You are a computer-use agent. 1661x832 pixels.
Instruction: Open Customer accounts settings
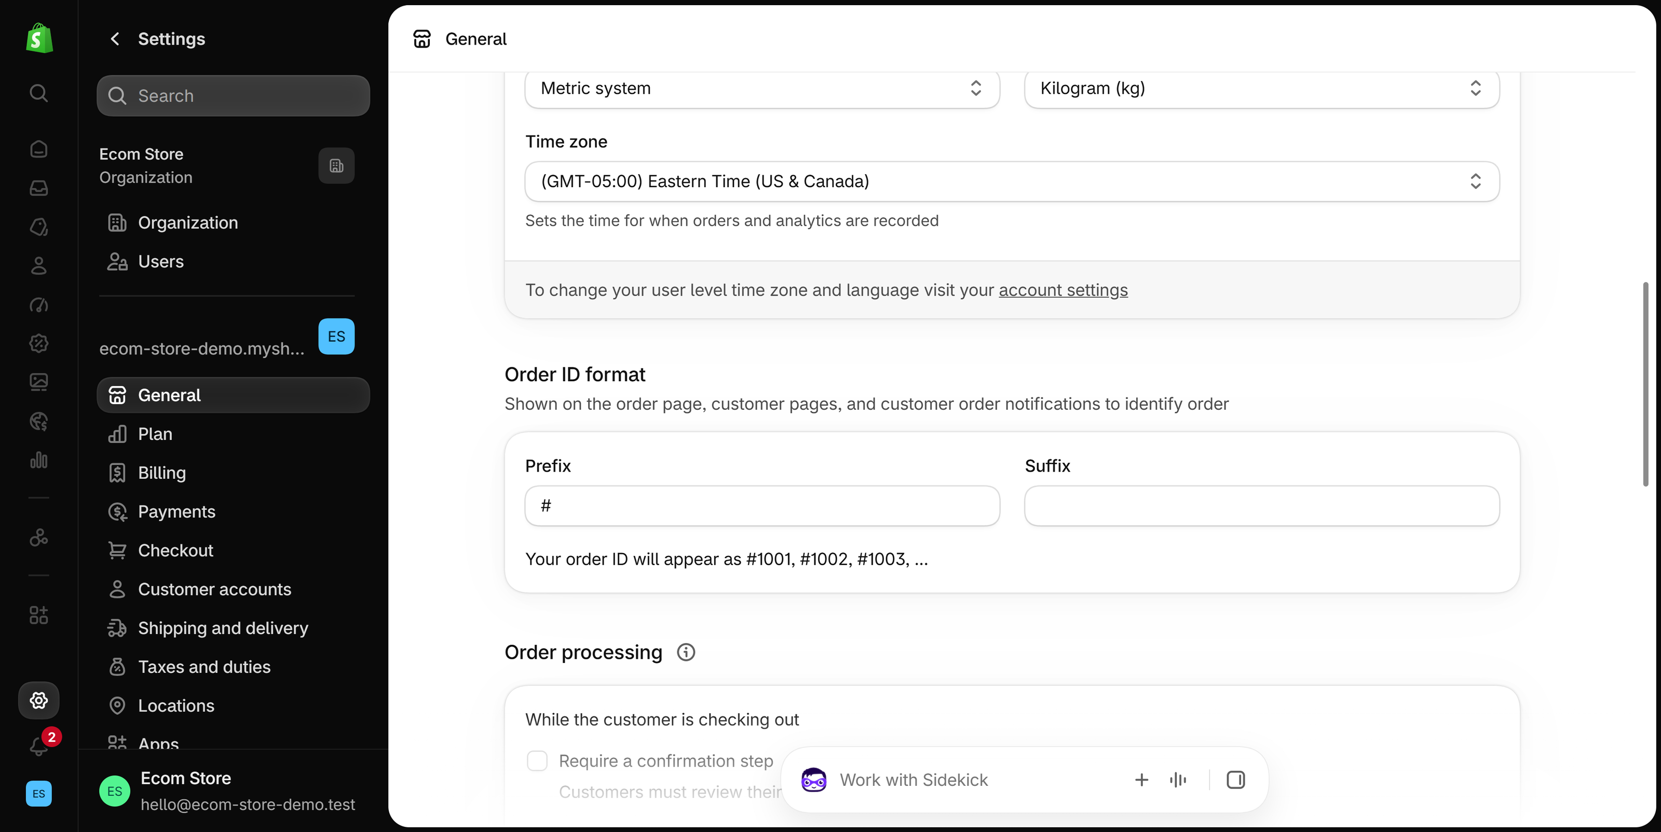click(234, 589)
